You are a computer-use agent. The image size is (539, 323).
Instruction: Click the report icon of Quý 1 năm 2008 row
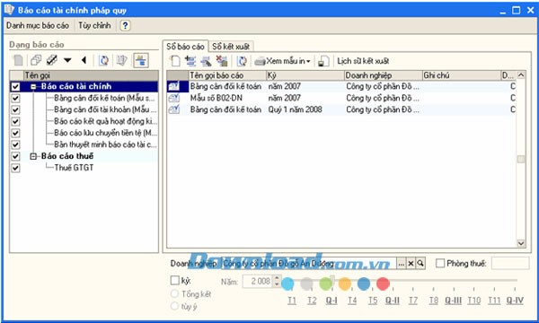pos(174,109)
